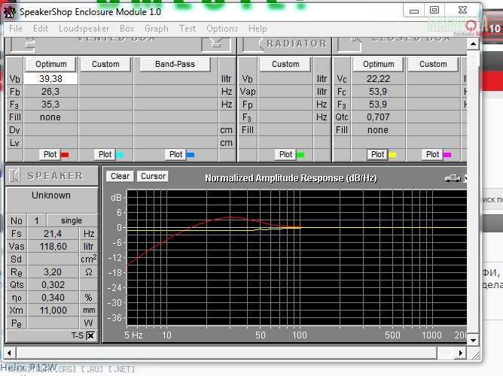
Task: Open the Options menu
Action: 222,29
